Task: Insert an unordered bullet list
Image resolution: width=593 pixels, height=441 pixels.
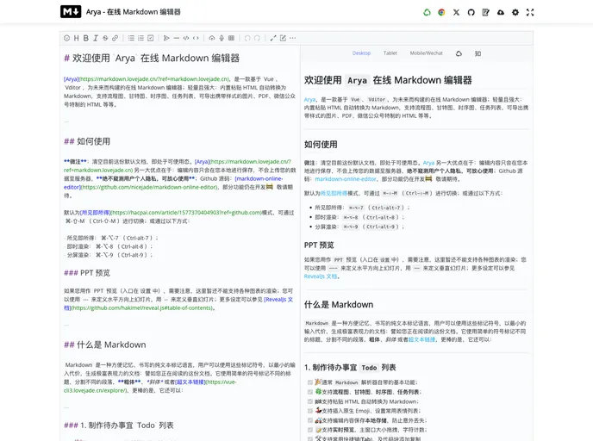Action: point(131,38)
